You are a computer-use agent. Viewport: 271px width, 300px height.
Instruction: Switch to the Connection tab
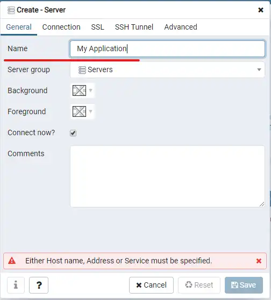point(61,27)
